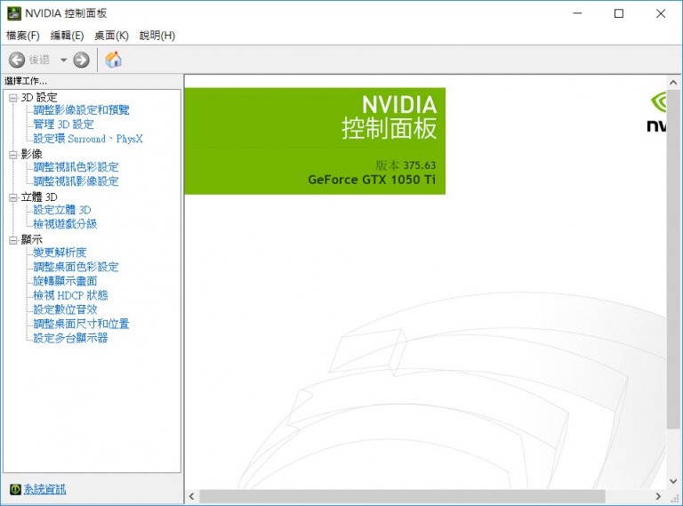The image size is (683, 506).
Task: Open the 檔案(F) menu
Action: 22,36
